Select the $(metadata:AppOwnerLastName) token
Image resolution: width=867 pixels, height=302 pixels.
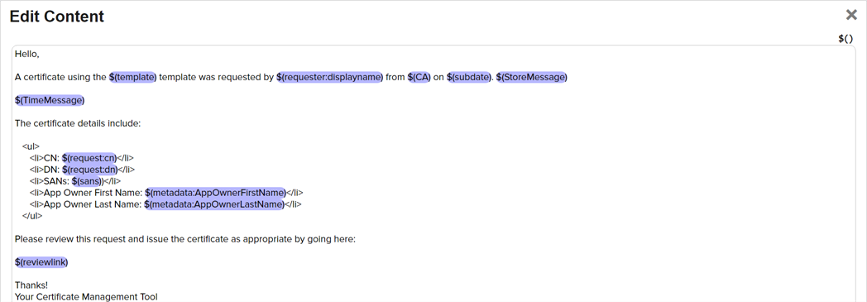tap(214, 204)
